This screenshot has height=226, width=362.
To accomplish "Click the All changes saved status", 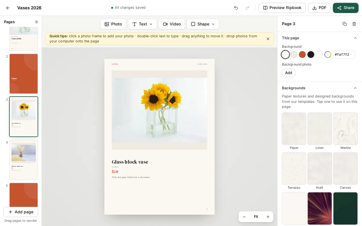I will point(128,8).
